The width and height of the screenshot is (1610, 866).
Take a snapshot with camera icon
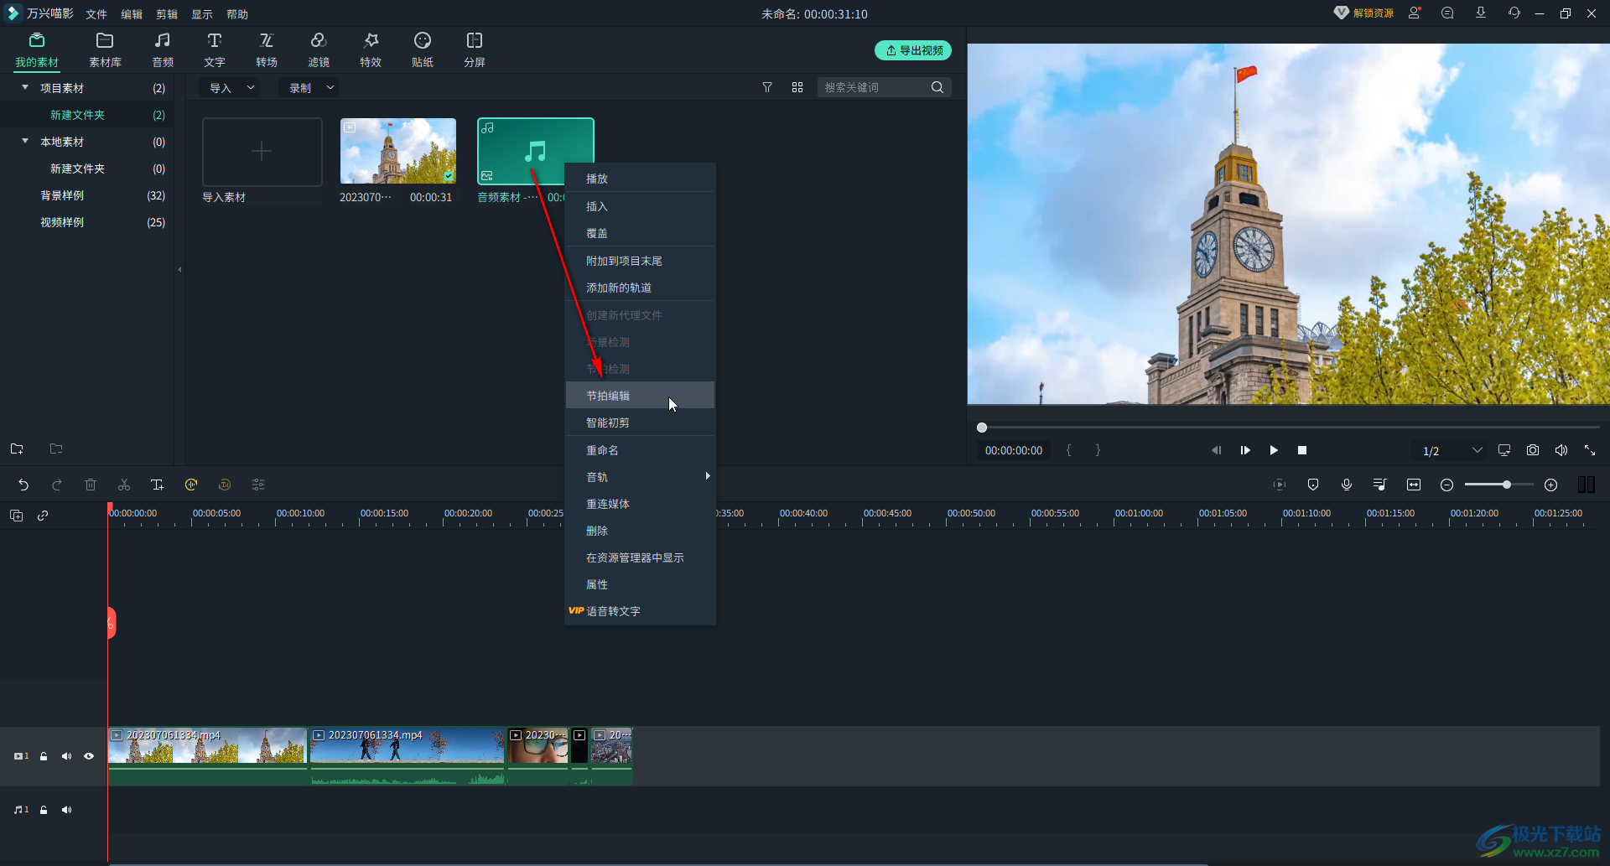(x=1533, y=450)
